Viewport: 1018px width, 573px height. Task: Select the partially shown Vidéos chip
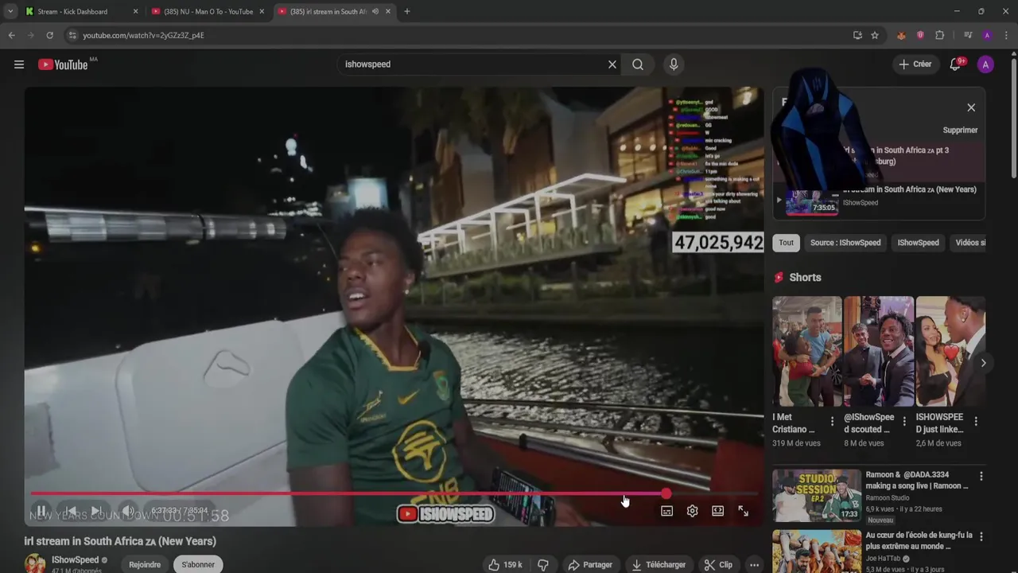tap(969, 243)
